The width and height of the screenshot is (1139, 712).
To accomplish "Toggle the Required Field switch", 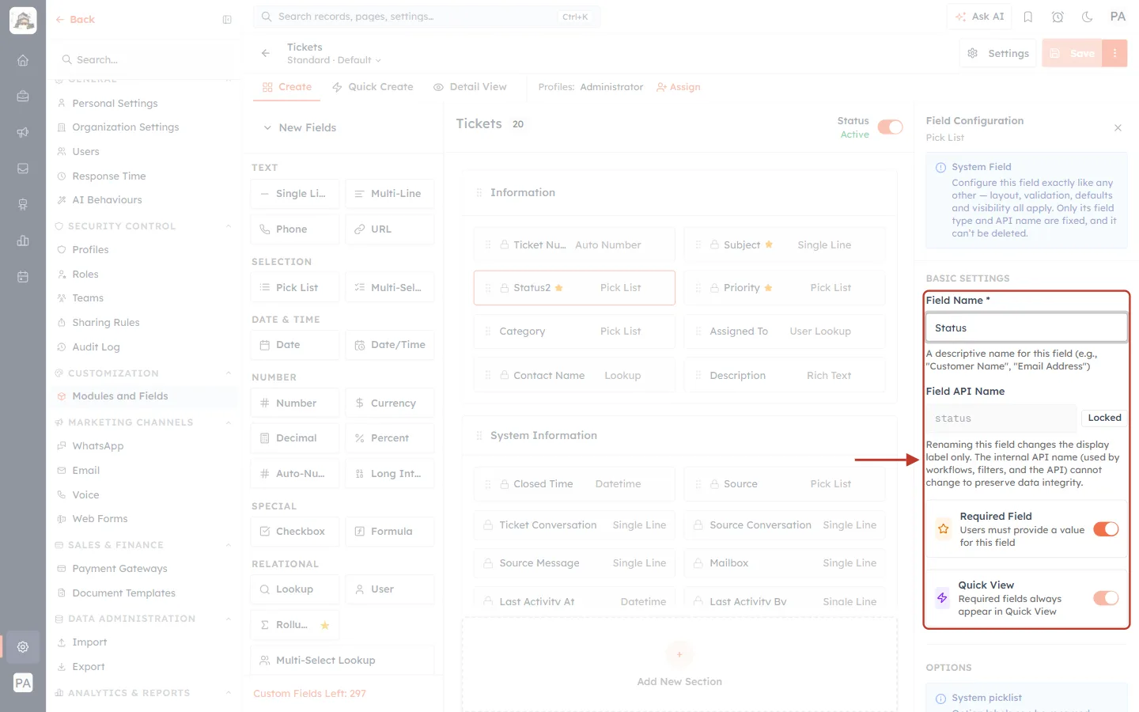I will (1106, 529).
